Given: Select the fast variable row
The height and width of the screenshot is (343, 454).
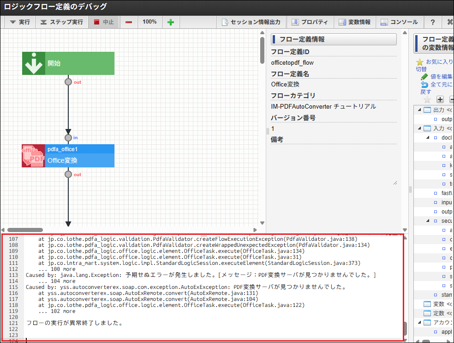Looking at the screenshot, I should tap(434, 193).
